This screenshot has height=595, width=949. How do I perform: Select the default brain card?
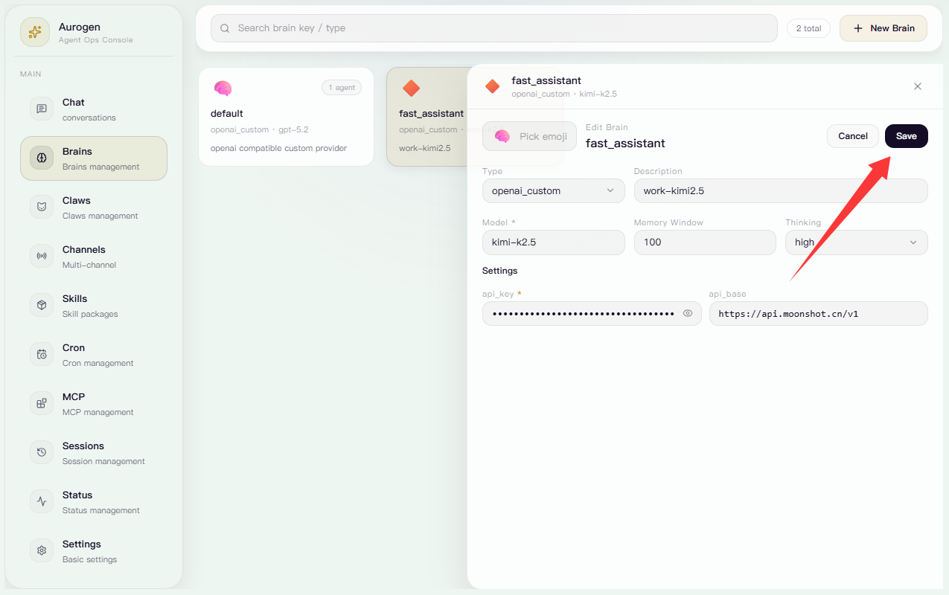pos(286,116)
